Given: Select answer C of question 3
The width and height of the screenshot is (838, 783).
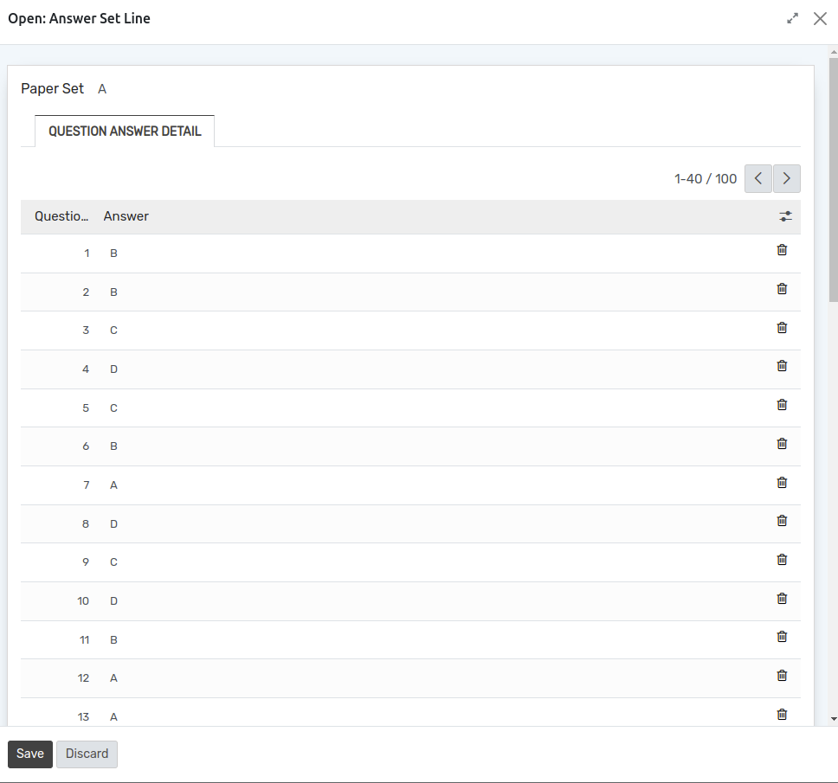Looking at the screenshot, I should (x=113, y=331).
